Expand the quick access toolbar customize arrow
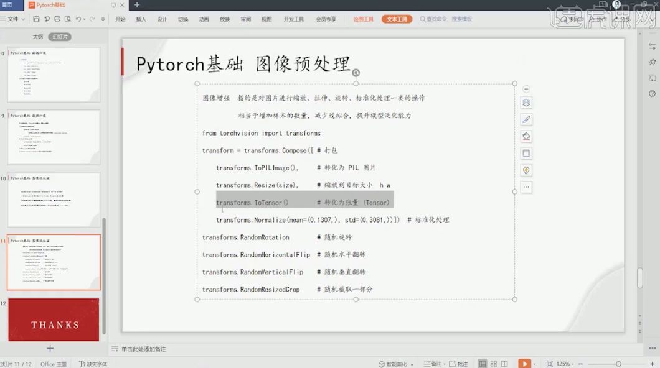660x368 pixels. [x=103, y=19]
